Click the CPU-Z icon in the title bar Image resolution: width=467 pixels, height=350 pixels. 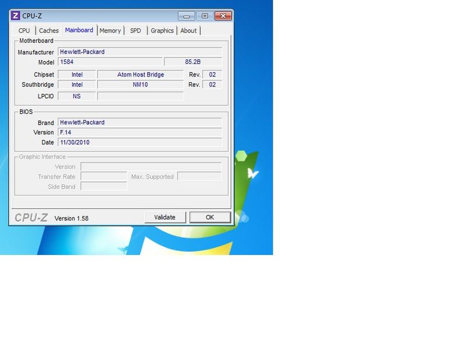click(16, 16)
